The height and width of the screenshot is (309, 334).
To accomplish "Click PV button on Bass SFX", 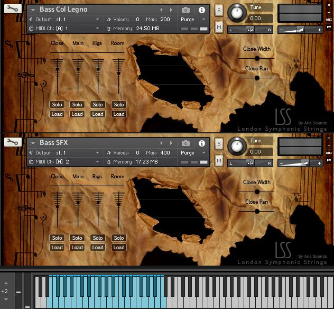I will pos(329,160).
